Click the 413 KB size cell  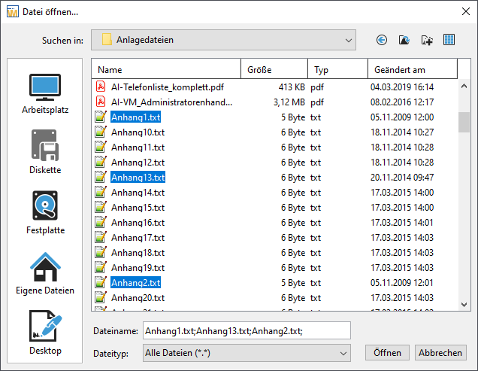292,87
